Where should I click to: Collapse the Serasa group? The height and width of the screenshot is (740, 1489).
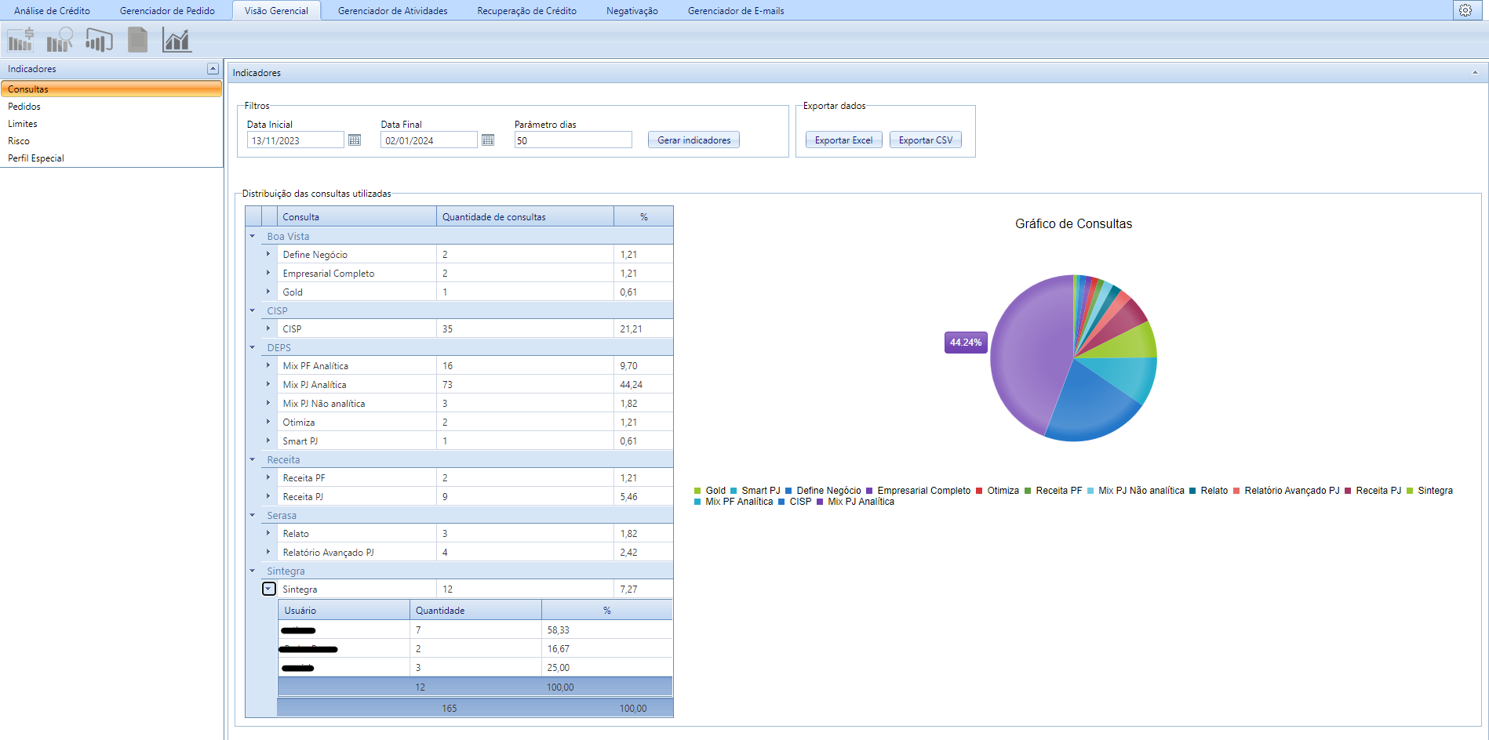[x=253, y=515]
